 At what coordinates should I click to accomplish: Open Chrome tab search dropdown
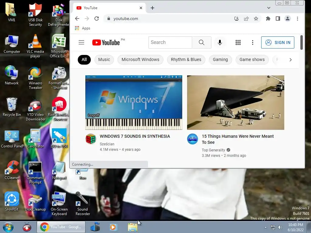[269, 8]
